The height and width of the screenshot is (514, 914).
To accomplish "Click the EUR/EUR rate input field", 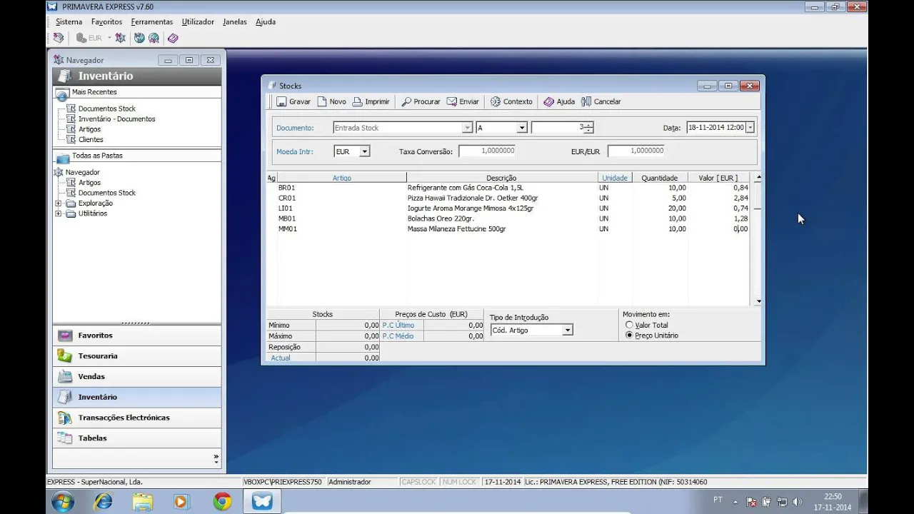I will (x=636, y=151).
